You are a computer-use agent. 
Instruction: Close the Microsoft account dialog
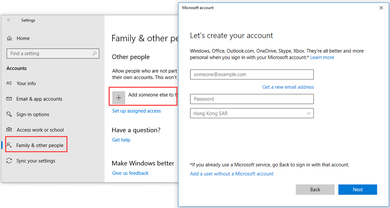click(381, 8)
